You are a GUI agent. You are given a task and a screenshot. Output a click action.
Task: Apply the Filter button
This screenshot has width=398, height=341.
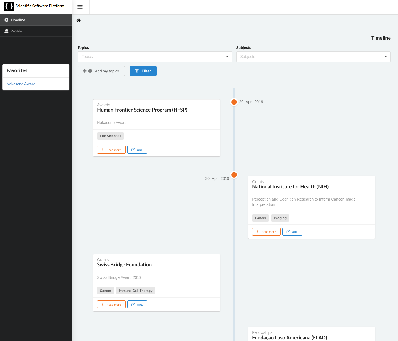tap(143, 71)
